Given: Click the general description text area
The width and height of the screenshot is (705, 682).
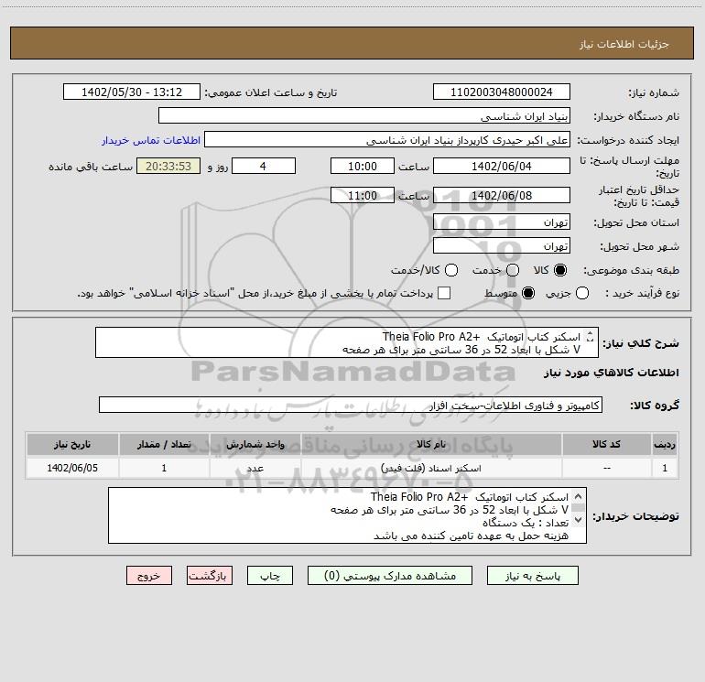Looking at the screenshot, I should click(x=347, y=342).
